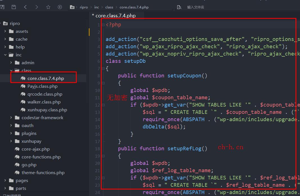This screenshot has width=300, height=196.
Task: Collapse the inc folder
Action: pyautogui.click(x=5, y=55)
